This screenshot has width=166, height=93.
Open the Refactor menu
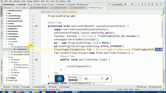tap(37, 1)
